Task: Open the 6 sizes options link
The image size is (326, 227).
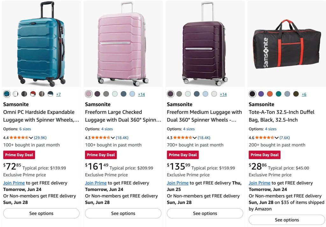Action: pyautogui.click(x=25, y=129)
